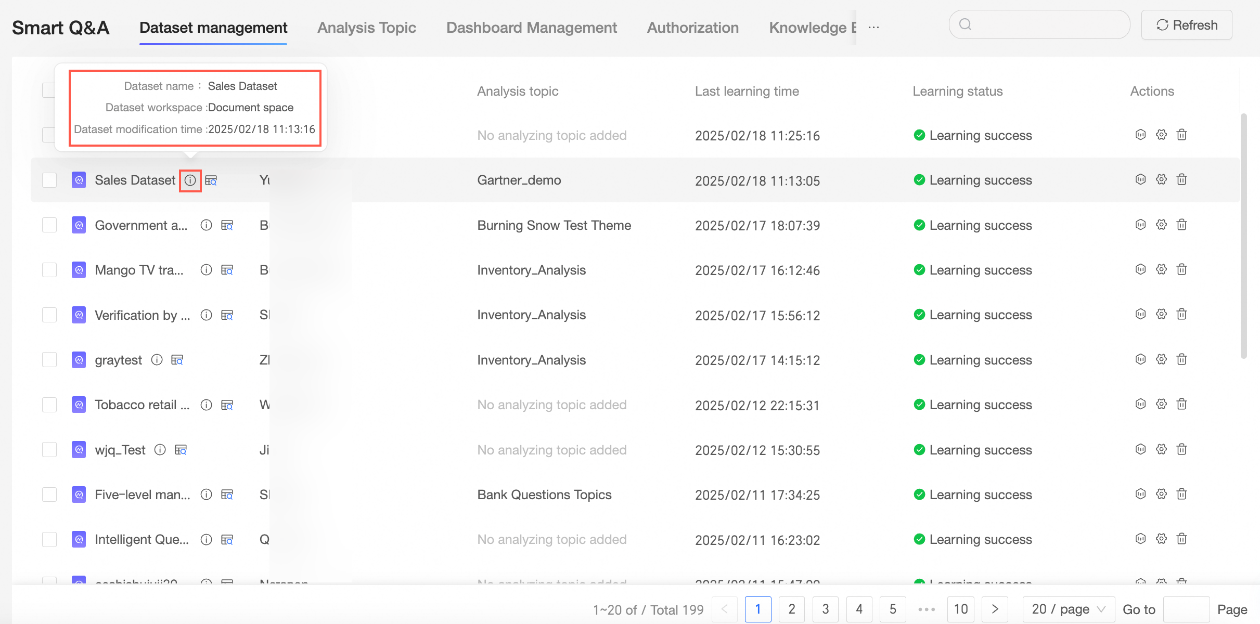1260x624 pixels.
Task: Click next page arrow in pagination
Action: pyautogui.click(x=995, y=609)
